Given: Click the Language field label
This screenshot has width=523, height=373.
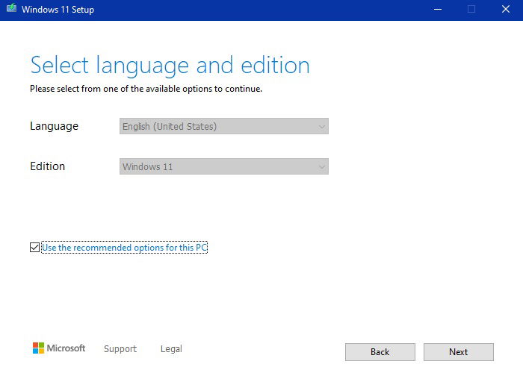Looking at the screenshot, I should [54, 126].
